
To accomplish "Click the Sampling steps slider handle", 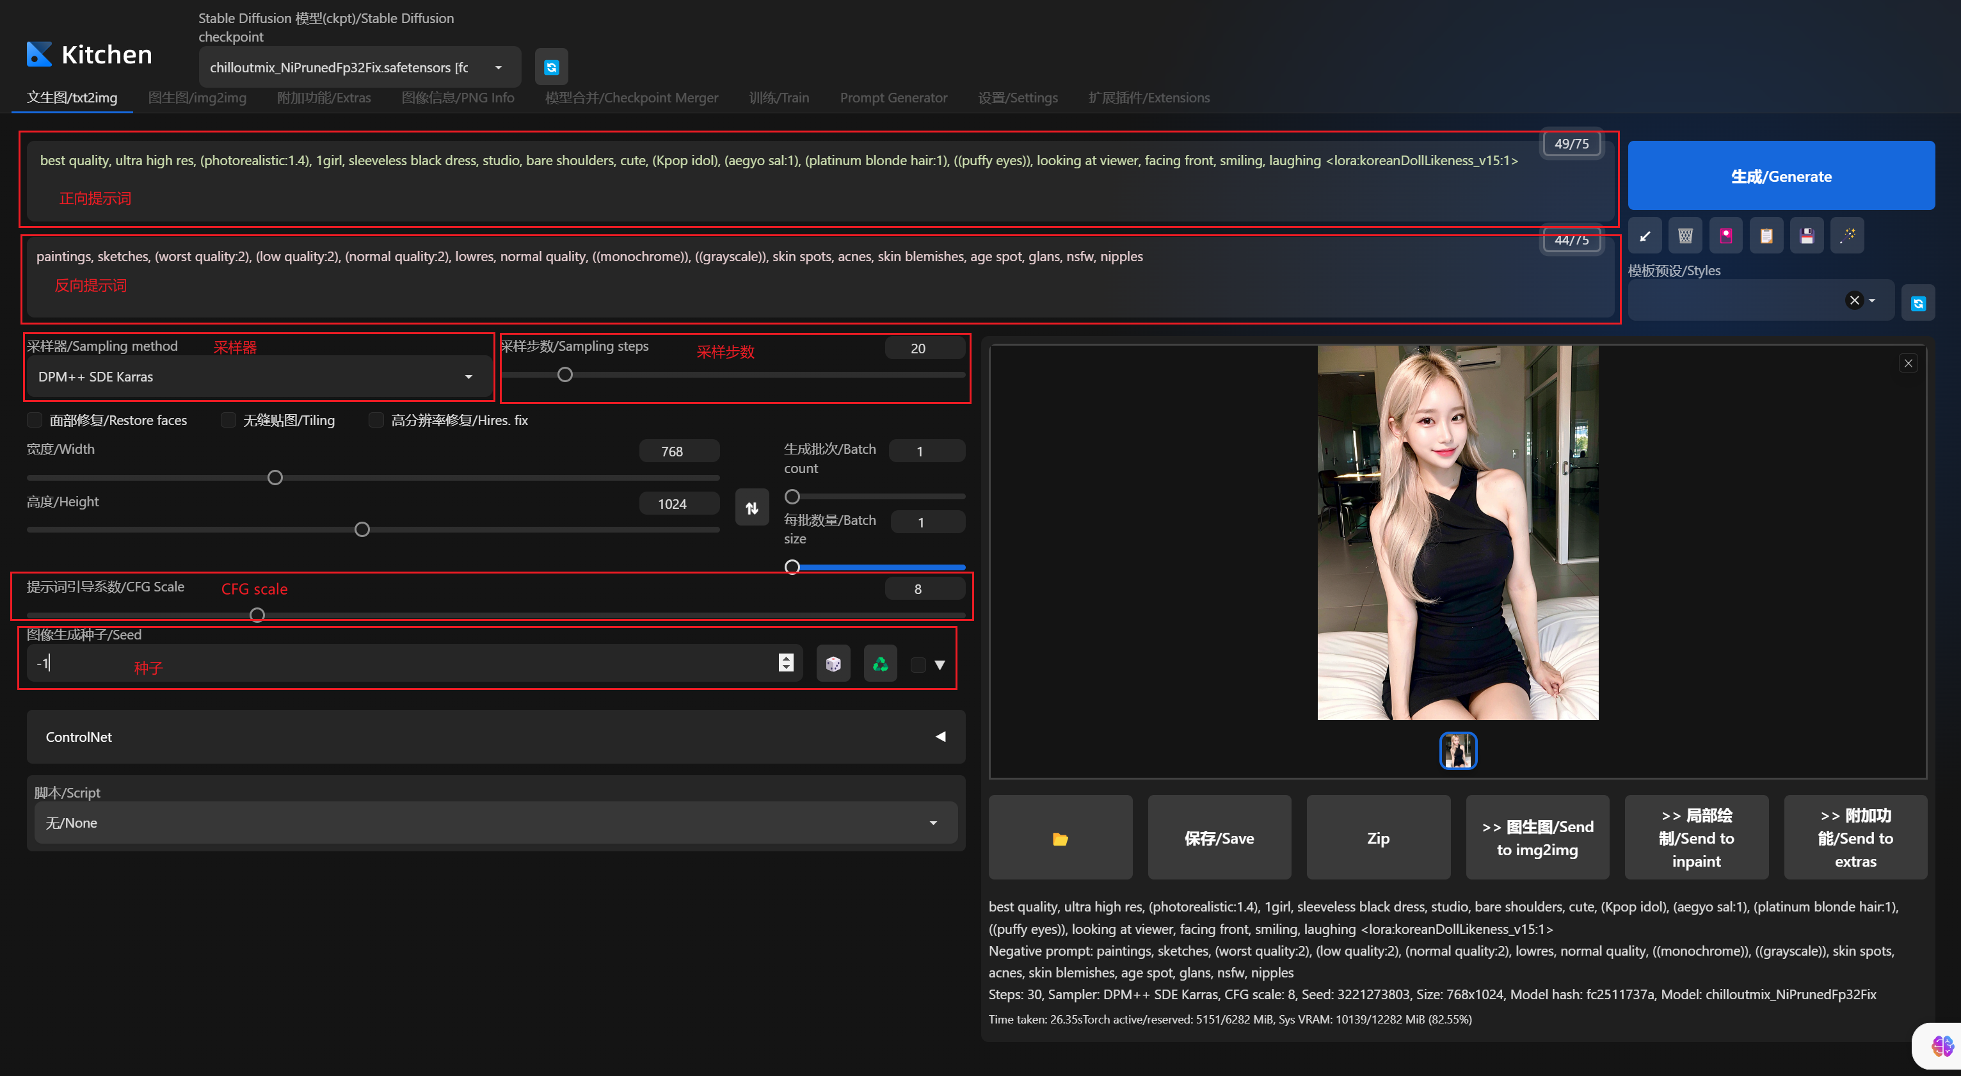I will click(565, 374).
